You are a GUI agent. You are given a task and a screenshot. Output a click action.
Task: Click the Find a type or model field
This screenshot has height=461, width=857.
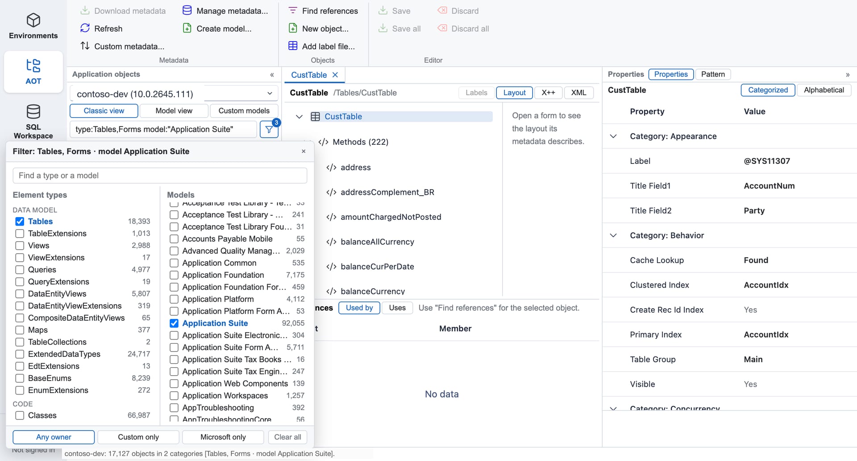point(160,176)
